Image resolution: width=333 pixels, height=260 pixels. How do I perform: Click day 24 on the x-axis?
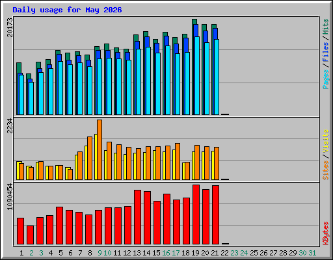(244, 253)
